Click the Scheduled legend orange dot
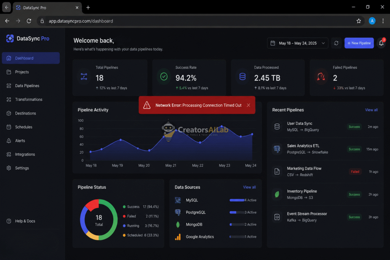Image resolution: width=390 pixels, height=260 pixels. pyautogui.click(x=124, y=235)
